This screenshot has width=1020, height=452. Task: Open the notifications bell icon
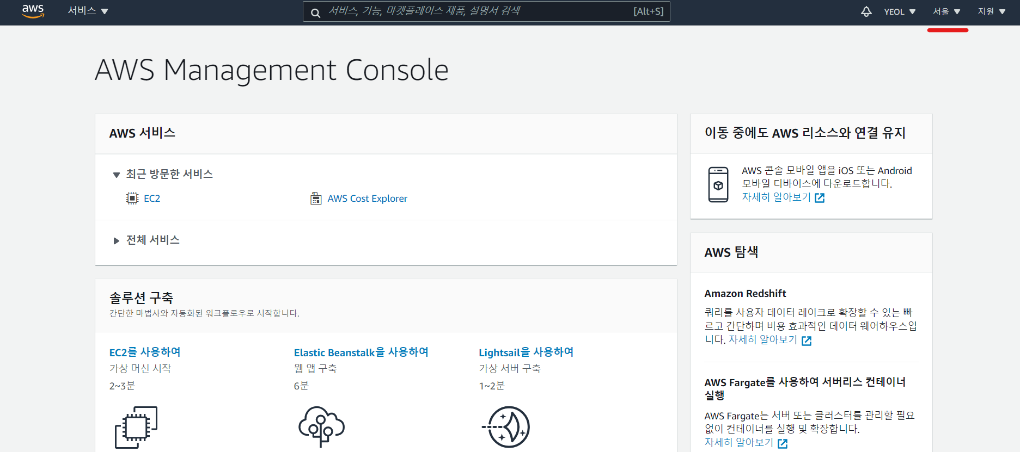(x=866, y=11)
